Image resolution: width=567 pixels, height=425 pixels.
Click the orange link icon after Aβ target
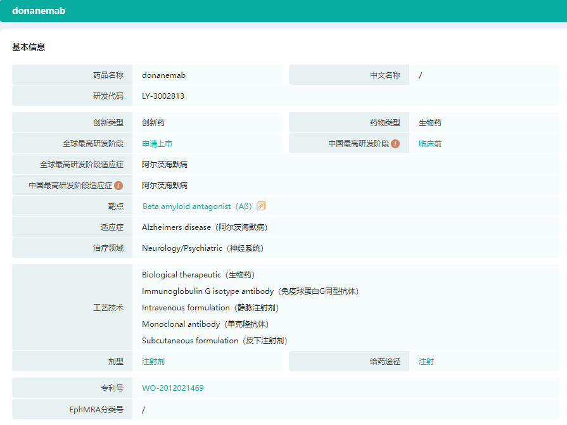pos(261,206)
